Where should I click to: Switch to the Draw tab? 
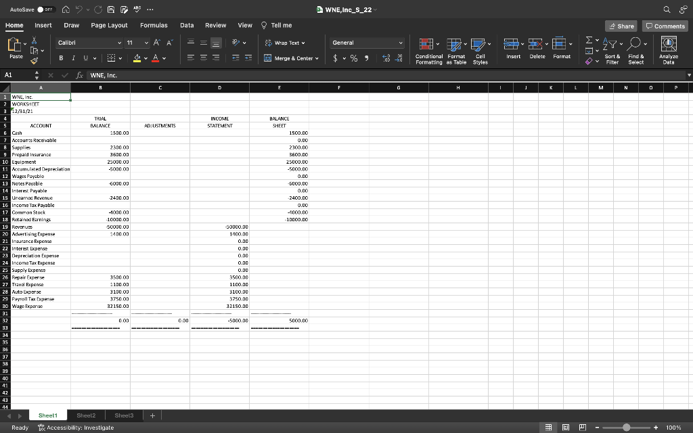[x=71, y=25]
